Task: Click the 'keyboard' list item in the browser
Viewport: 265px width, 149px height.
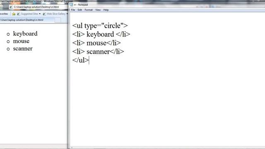Action: (x=25, y=34)
